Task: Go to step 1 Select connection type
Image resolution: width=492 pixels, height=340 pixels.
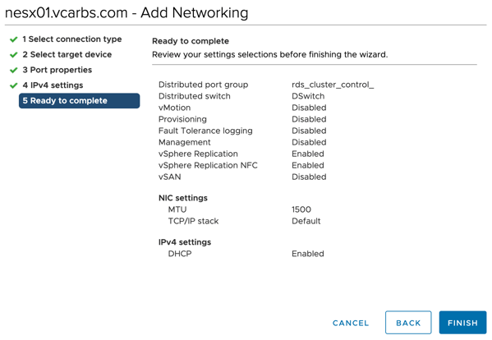Action: (71, 39)
